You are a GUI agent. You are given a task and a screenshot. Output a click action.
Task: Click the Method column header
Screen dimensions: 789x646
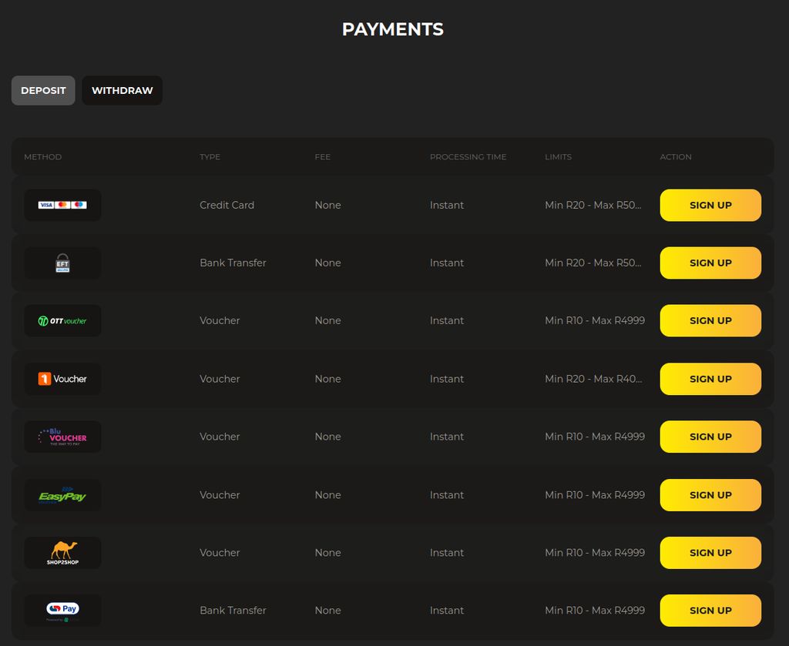tap(43, 157)
